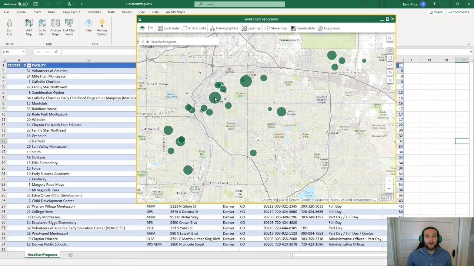Open the File menu
Image resolution: width=474 pixels, height=266 pixels.
coord(7,12)
